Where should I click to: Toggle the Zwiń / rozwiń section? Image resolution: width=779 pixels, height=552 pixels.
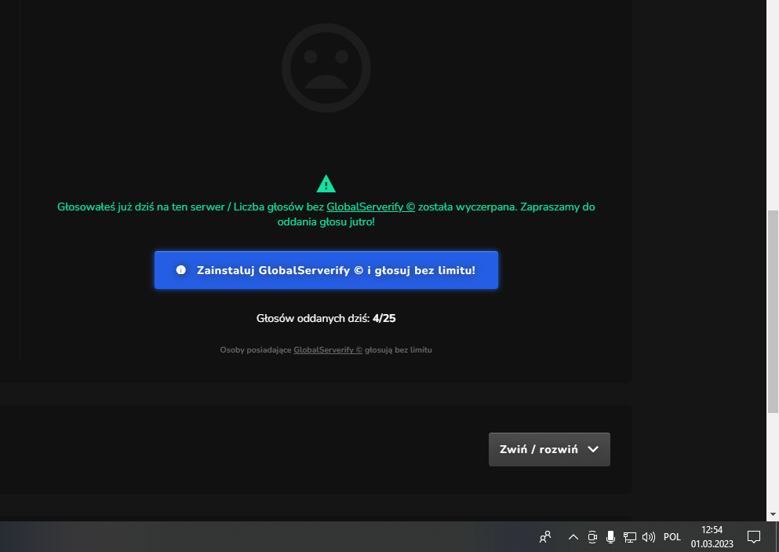pyautogui.click(x=549, y=450)
